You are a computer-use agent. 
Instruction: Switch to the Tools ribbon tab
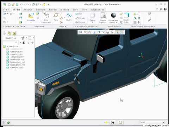(75, 10)
